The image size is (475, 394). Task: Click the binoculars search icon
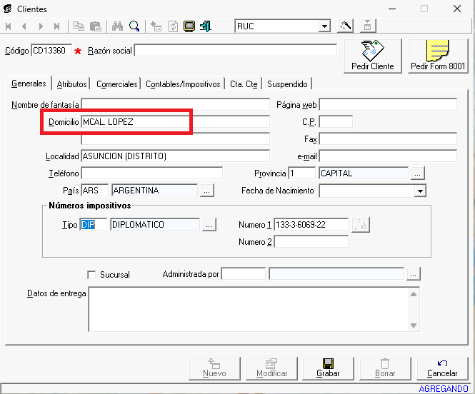118,26
